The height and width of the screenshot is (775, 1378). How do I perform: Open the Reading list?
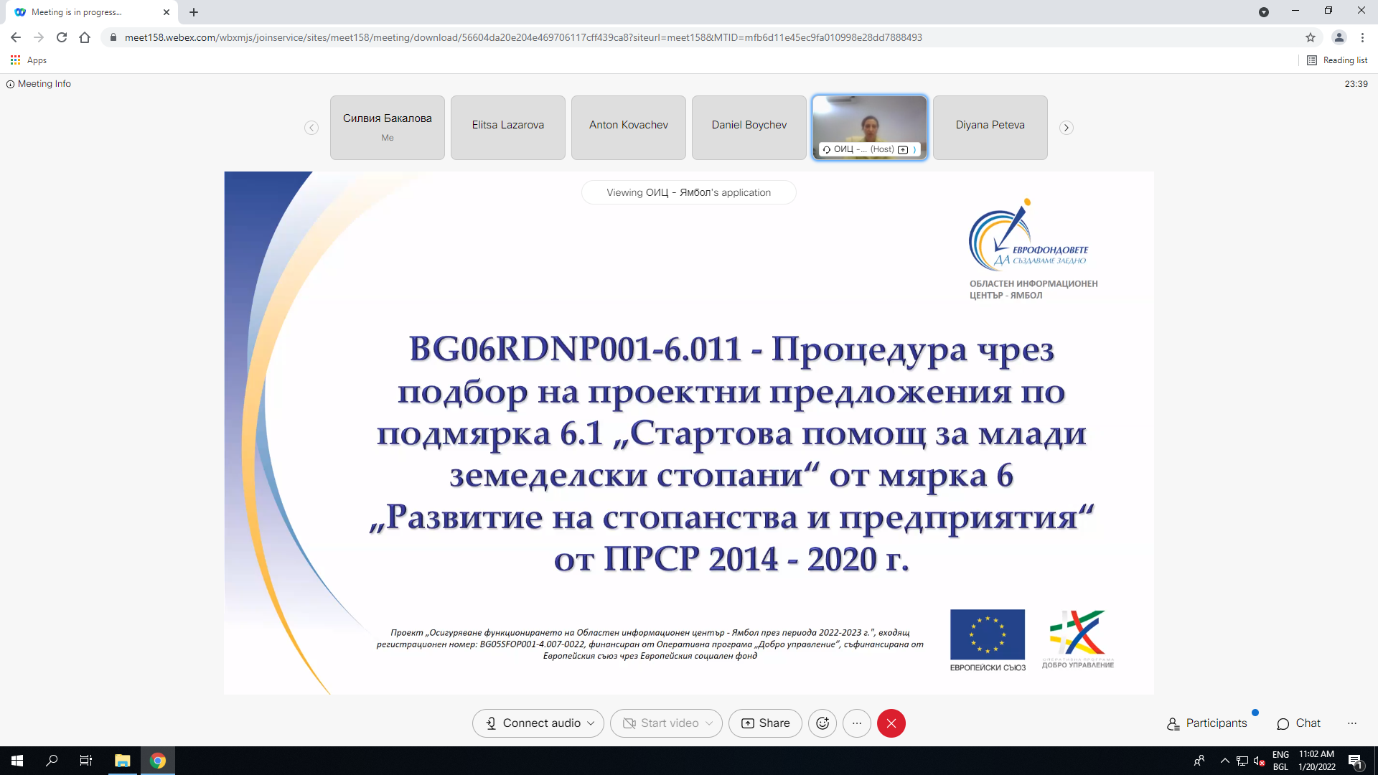coord(1337,60)
